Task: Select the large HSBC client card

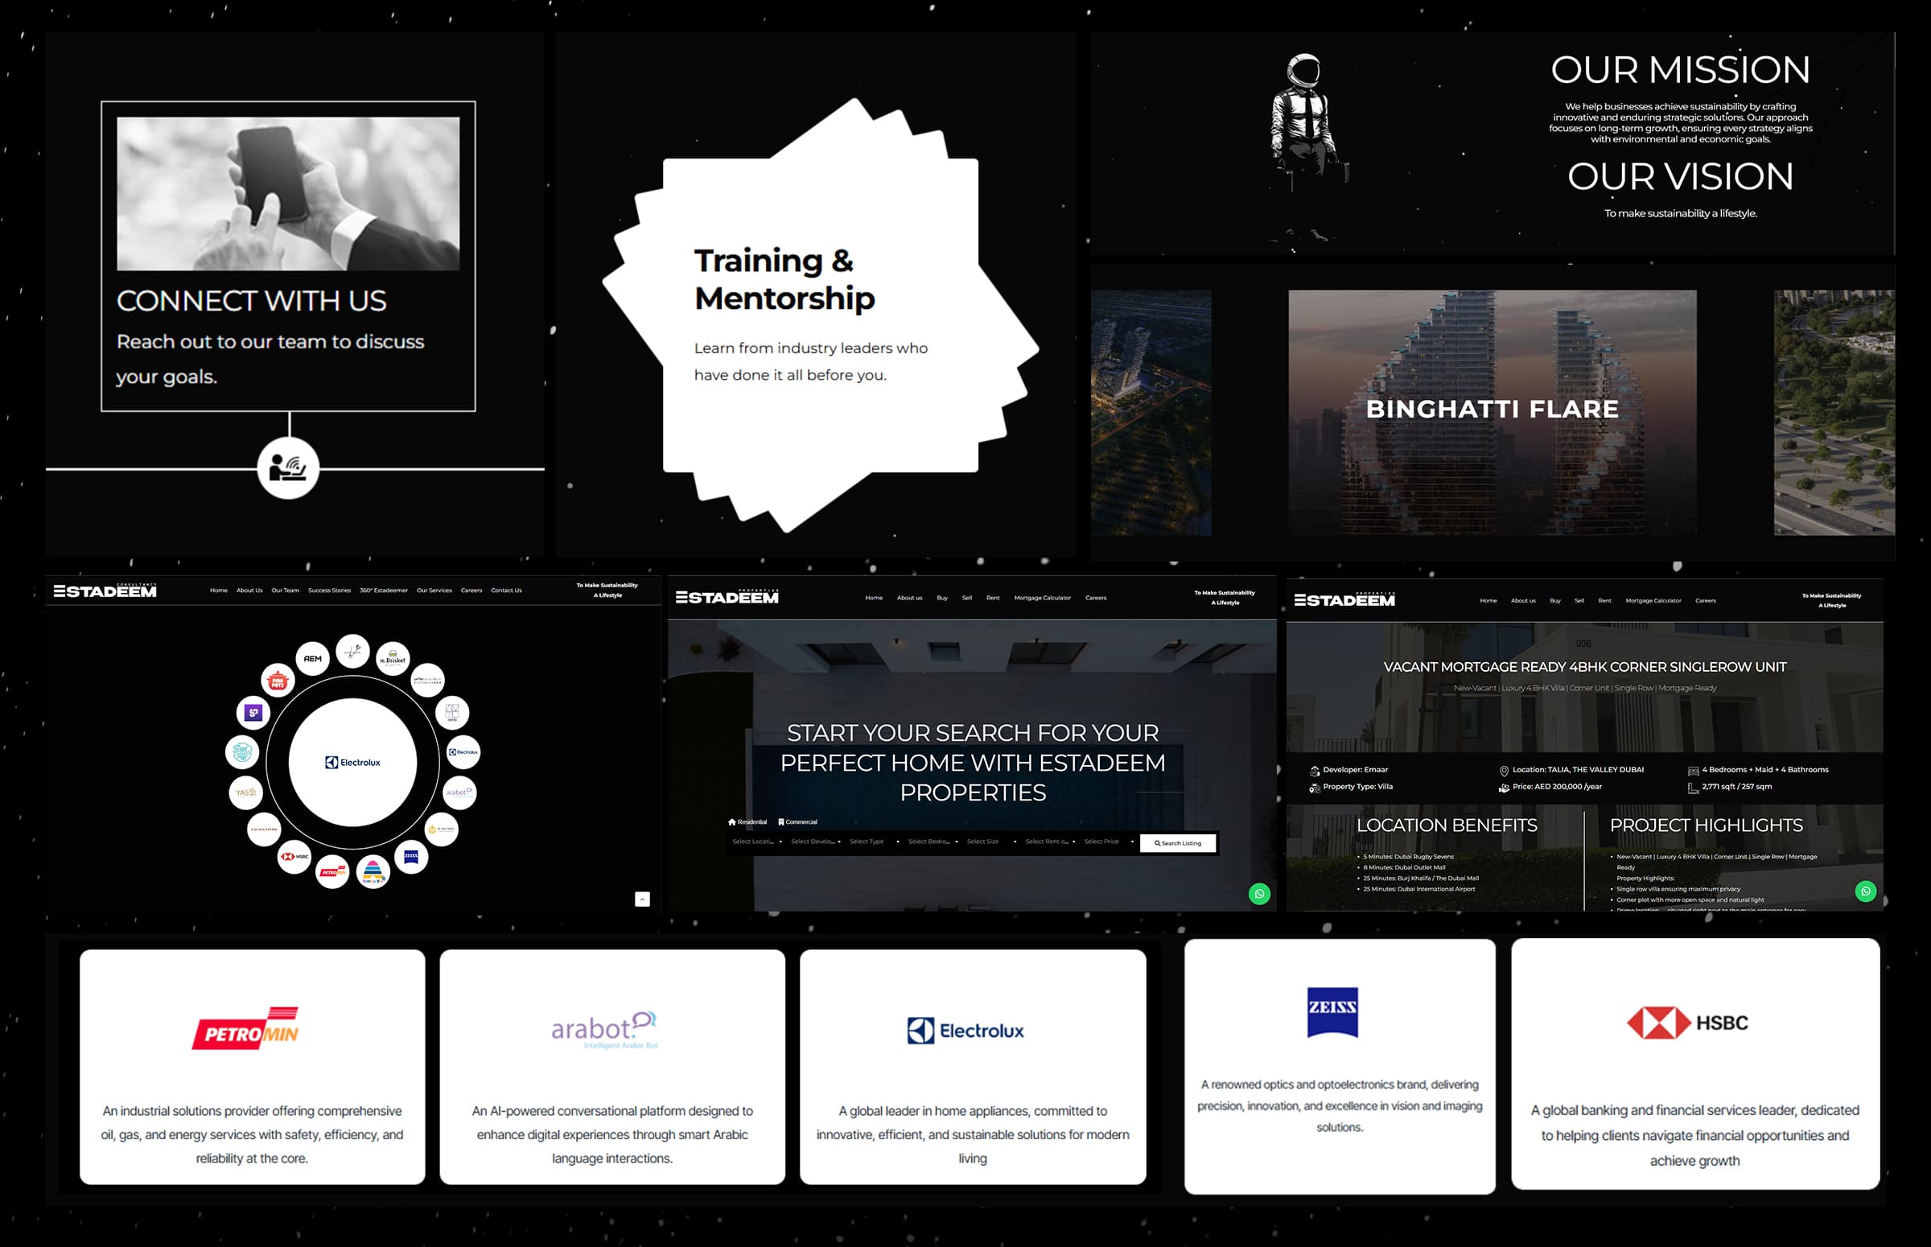Action: [x=1695, y=1064]
